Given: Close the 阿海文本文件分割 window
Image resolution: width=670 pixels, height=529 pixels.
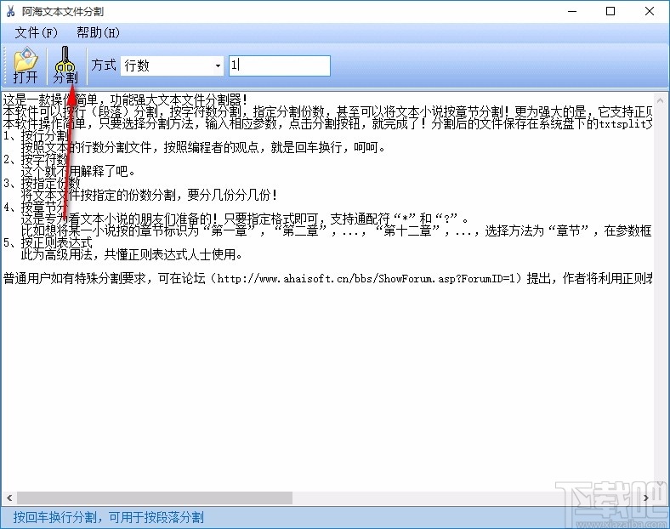Looking at the screenshot, I should coord(650,12).
